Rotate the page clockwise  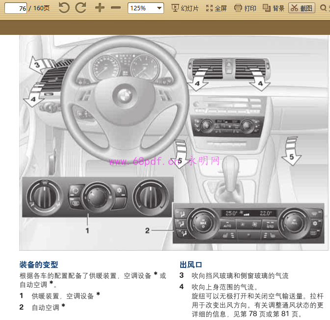point(81,8)
